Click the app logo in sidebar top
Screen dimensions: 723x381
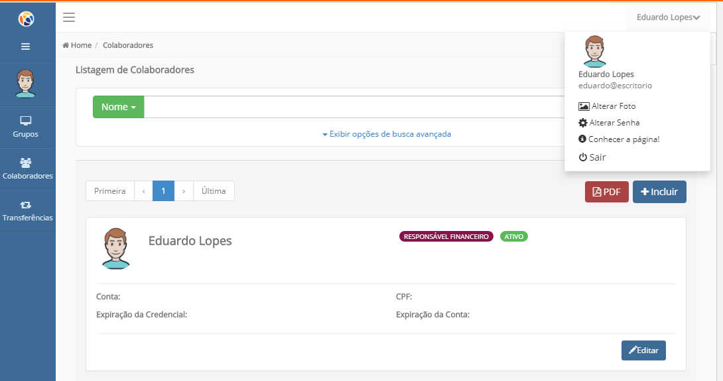[x=26, y=19]
